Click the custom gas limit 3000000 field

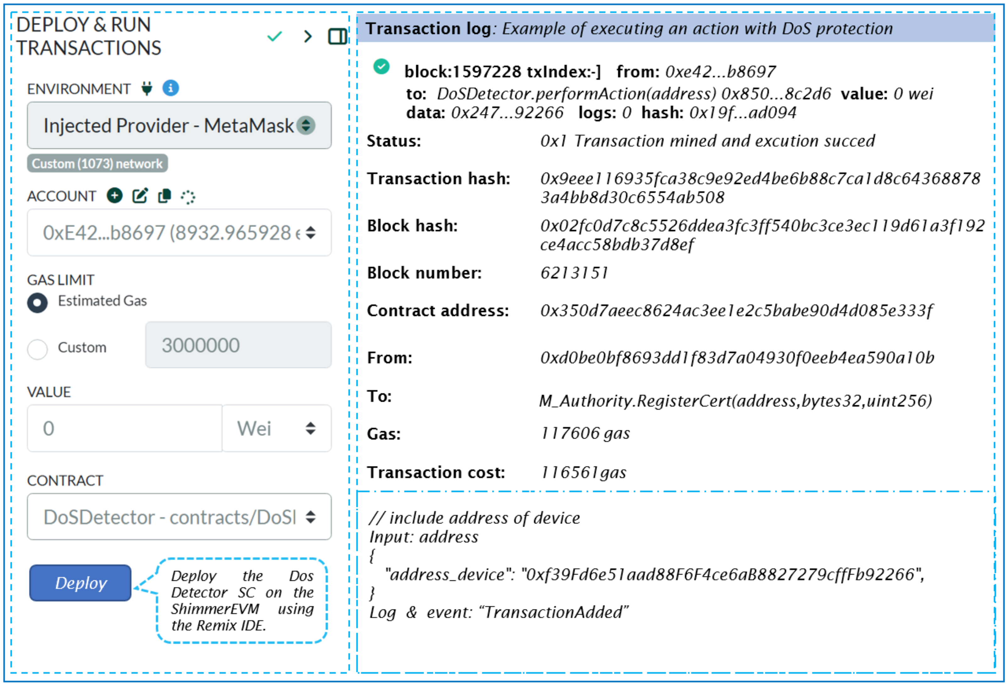tap(238, 345)
